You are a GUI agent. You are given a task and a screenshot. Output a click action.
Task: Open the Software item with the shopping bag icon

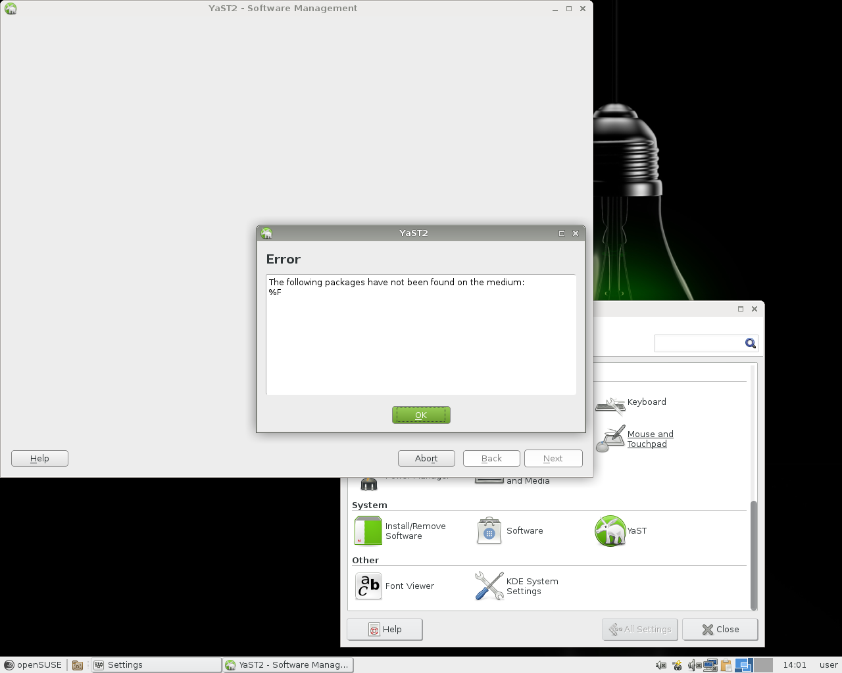[x=510, y=531]
